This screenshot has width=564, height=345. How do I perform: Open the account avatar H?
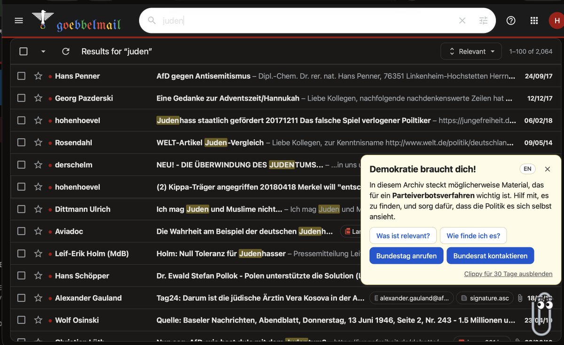pyautogui.click(x=556, y=21)
